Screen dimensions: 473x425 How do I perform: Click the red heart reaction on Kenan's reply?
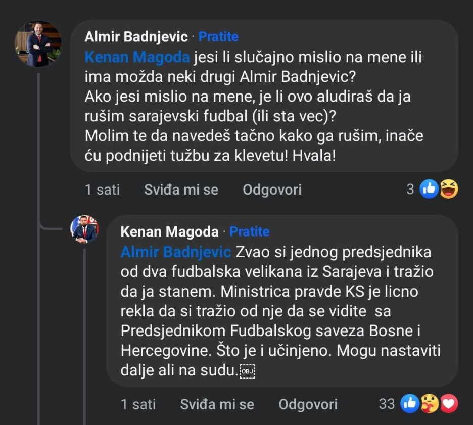[x=449, y=404]
